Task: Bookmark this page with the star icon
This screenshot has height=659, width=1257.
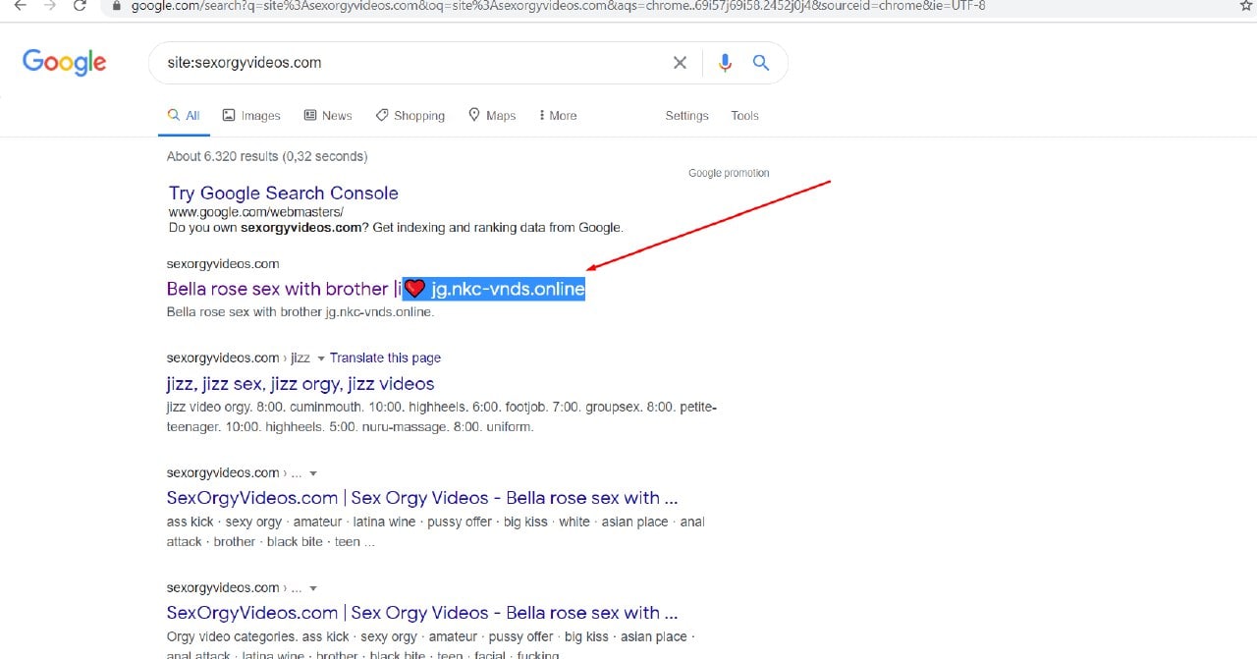Action: point(1247,6)
